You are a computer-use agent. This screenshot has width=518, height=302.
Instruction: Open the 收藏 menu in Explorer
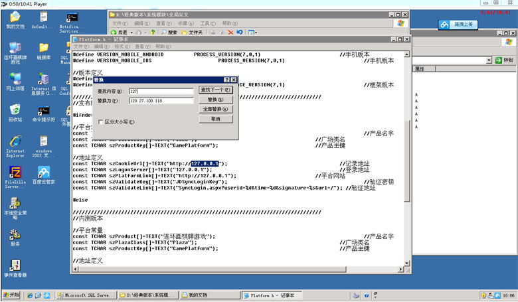186,23
